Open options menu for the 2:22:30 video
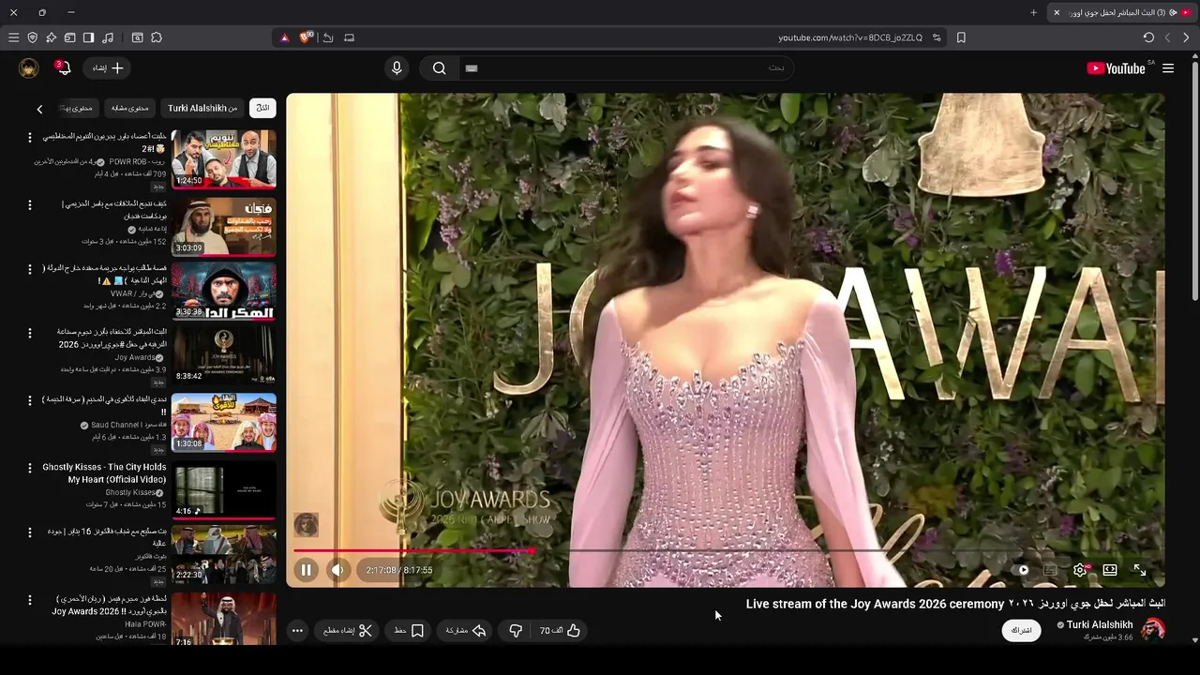This screenshot has width=1200, height=675. [x=29, y=533]
